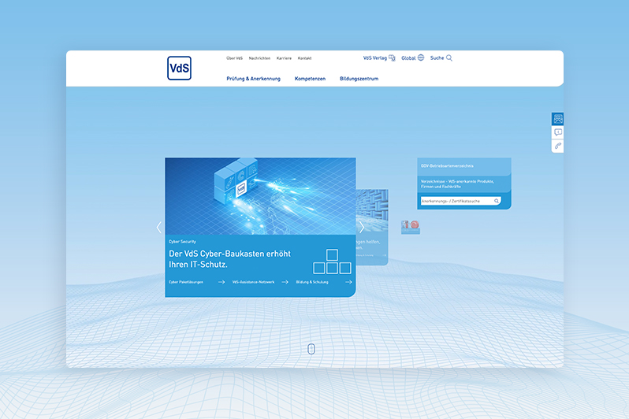Open the VdS Verlag shop icon
This screenshot has width=629, height=419.
393,58
